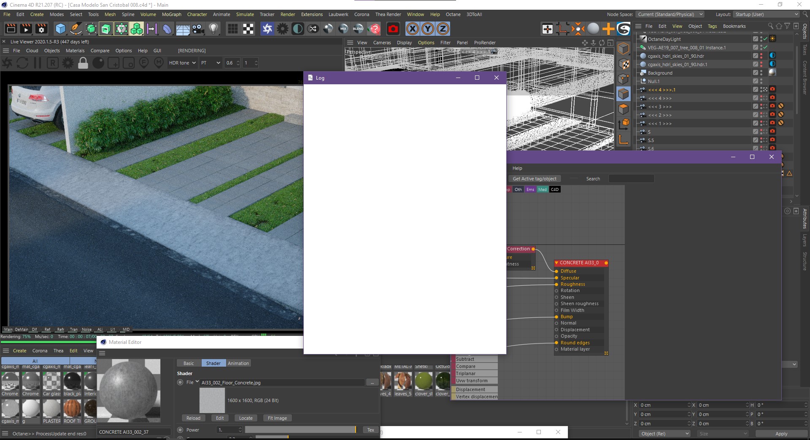Image resolution: width=810 pixels, height=440 pixels.
Task: Click the Floor grid object icon
Action: 183,29
